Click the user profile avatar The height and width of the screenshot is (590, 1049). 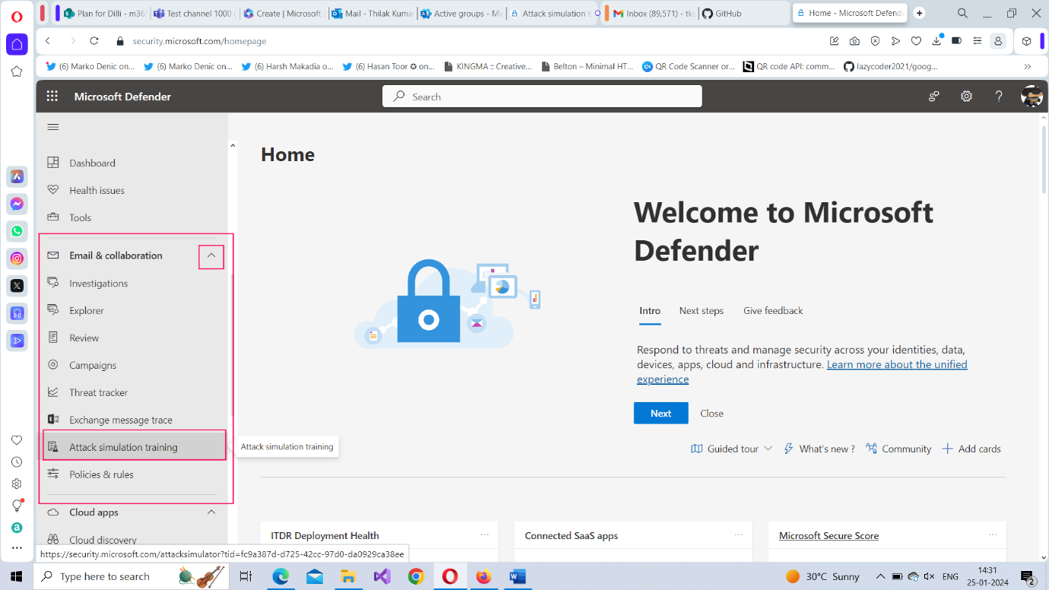coord(1031,97)
